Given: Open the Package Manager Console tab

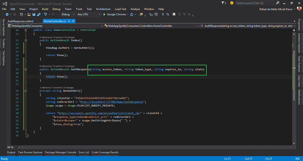Looking at the screenshot, I should point(61,152).
